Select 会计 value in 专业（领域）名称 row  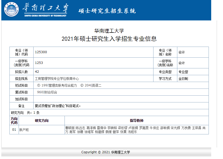point(182,52)
